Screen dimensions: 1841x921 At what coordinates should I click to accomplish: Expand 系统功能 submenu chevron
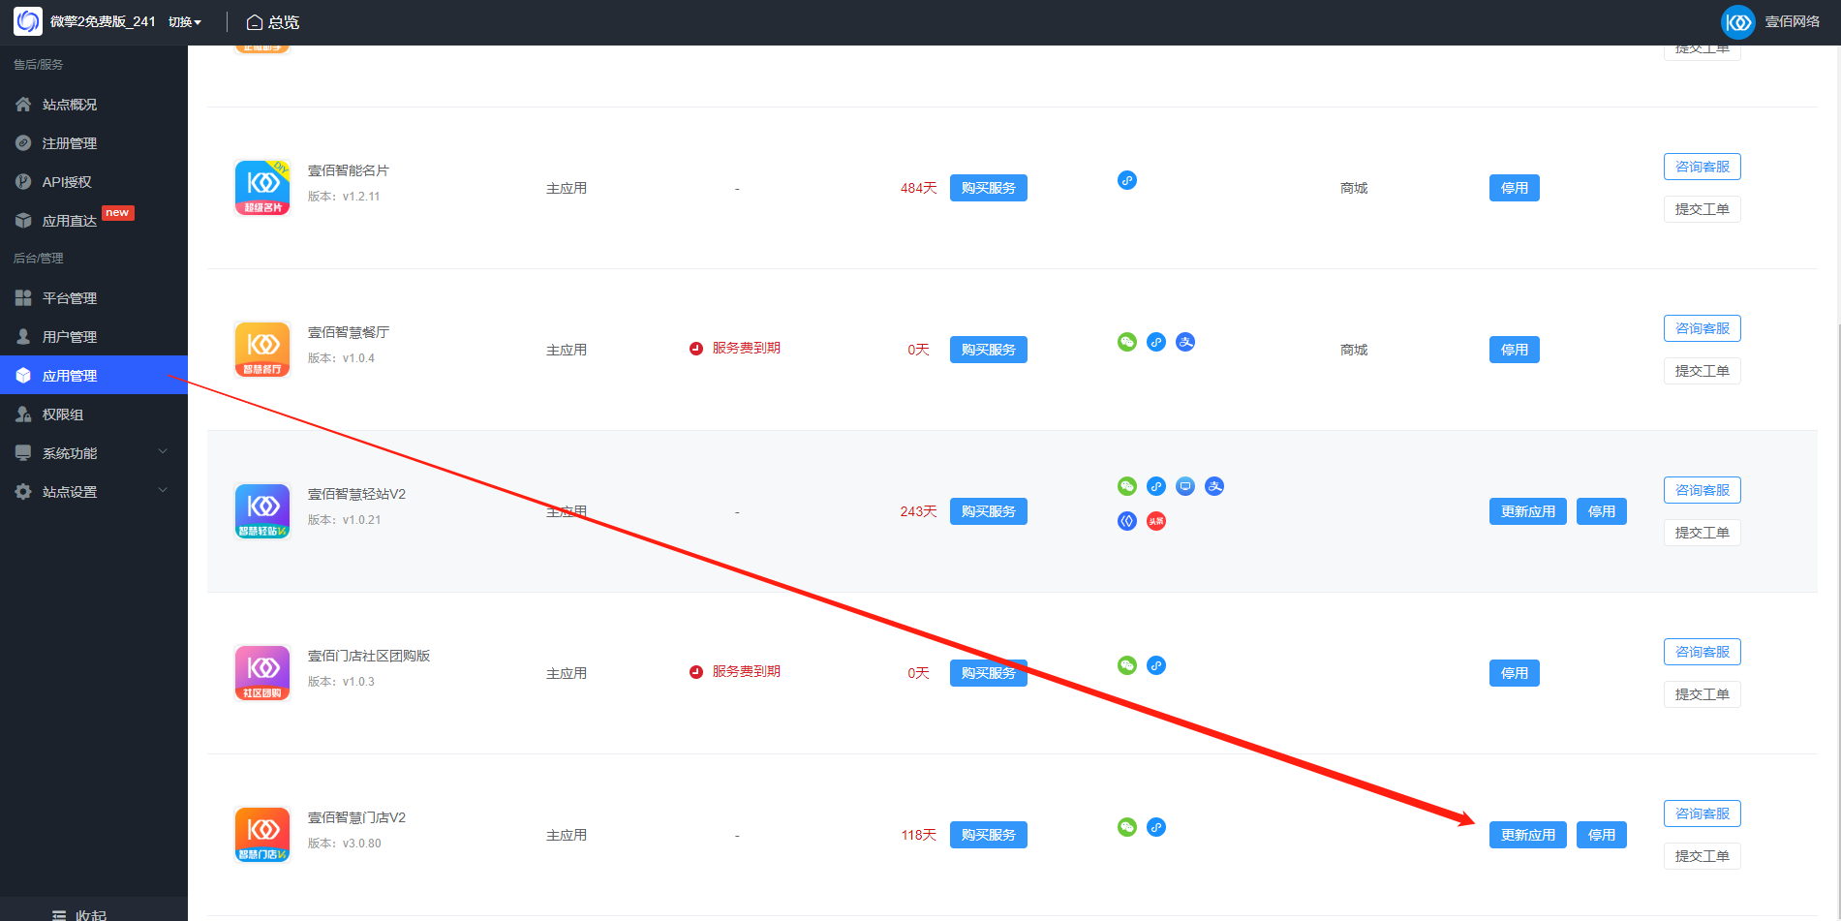[x=163, y=451]
